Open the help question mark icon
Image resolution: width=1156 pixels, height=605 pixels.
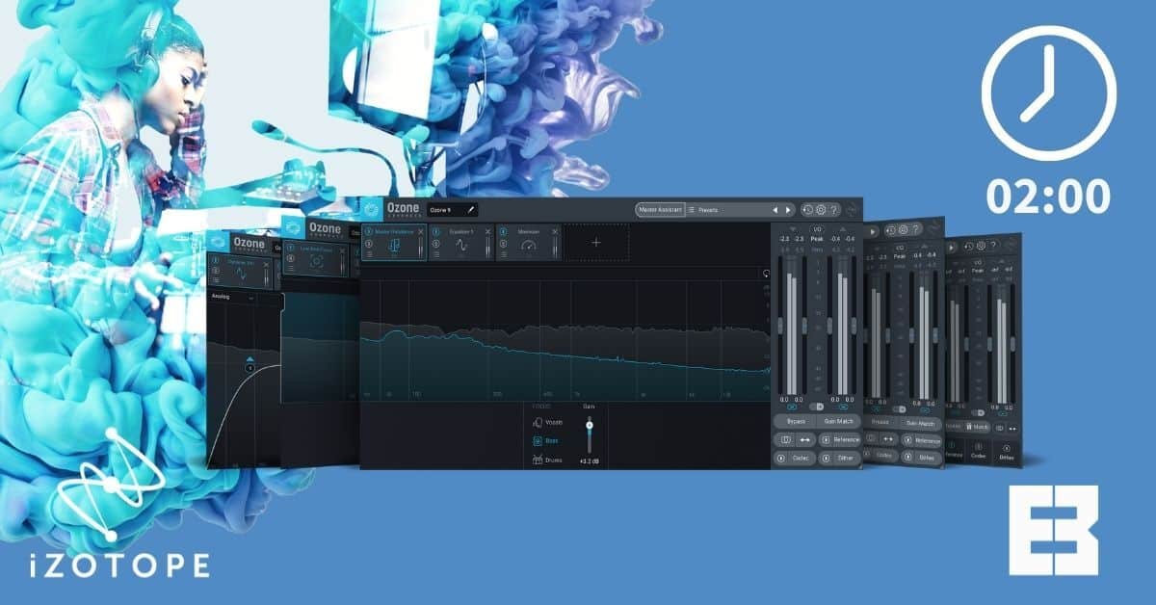point(834,210)
